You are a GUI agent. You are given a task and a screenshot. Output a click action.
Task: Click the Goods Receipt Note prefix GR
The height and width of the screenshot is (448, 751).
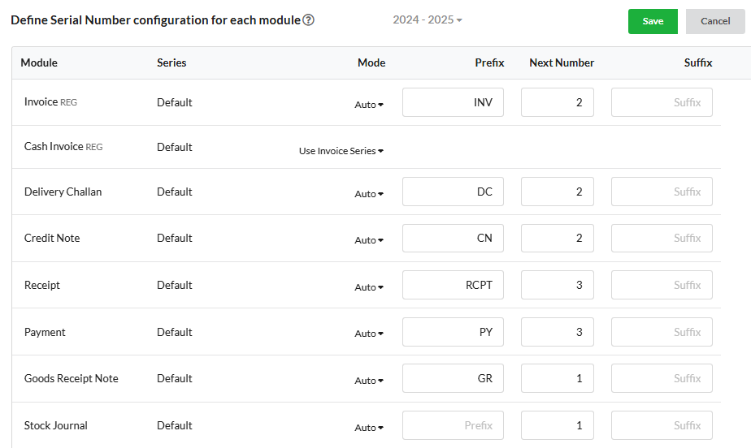click(x=453, y=378)
